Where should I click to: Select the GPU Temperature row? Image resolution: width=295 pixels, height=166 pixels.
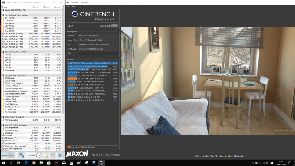point(32,127)
